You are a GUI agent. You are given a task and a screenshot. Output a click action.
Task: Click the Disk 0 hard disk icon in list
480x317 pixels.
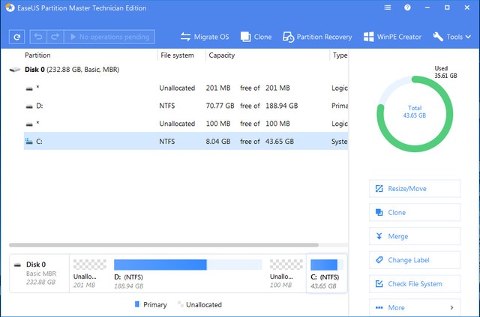[15, 70]
